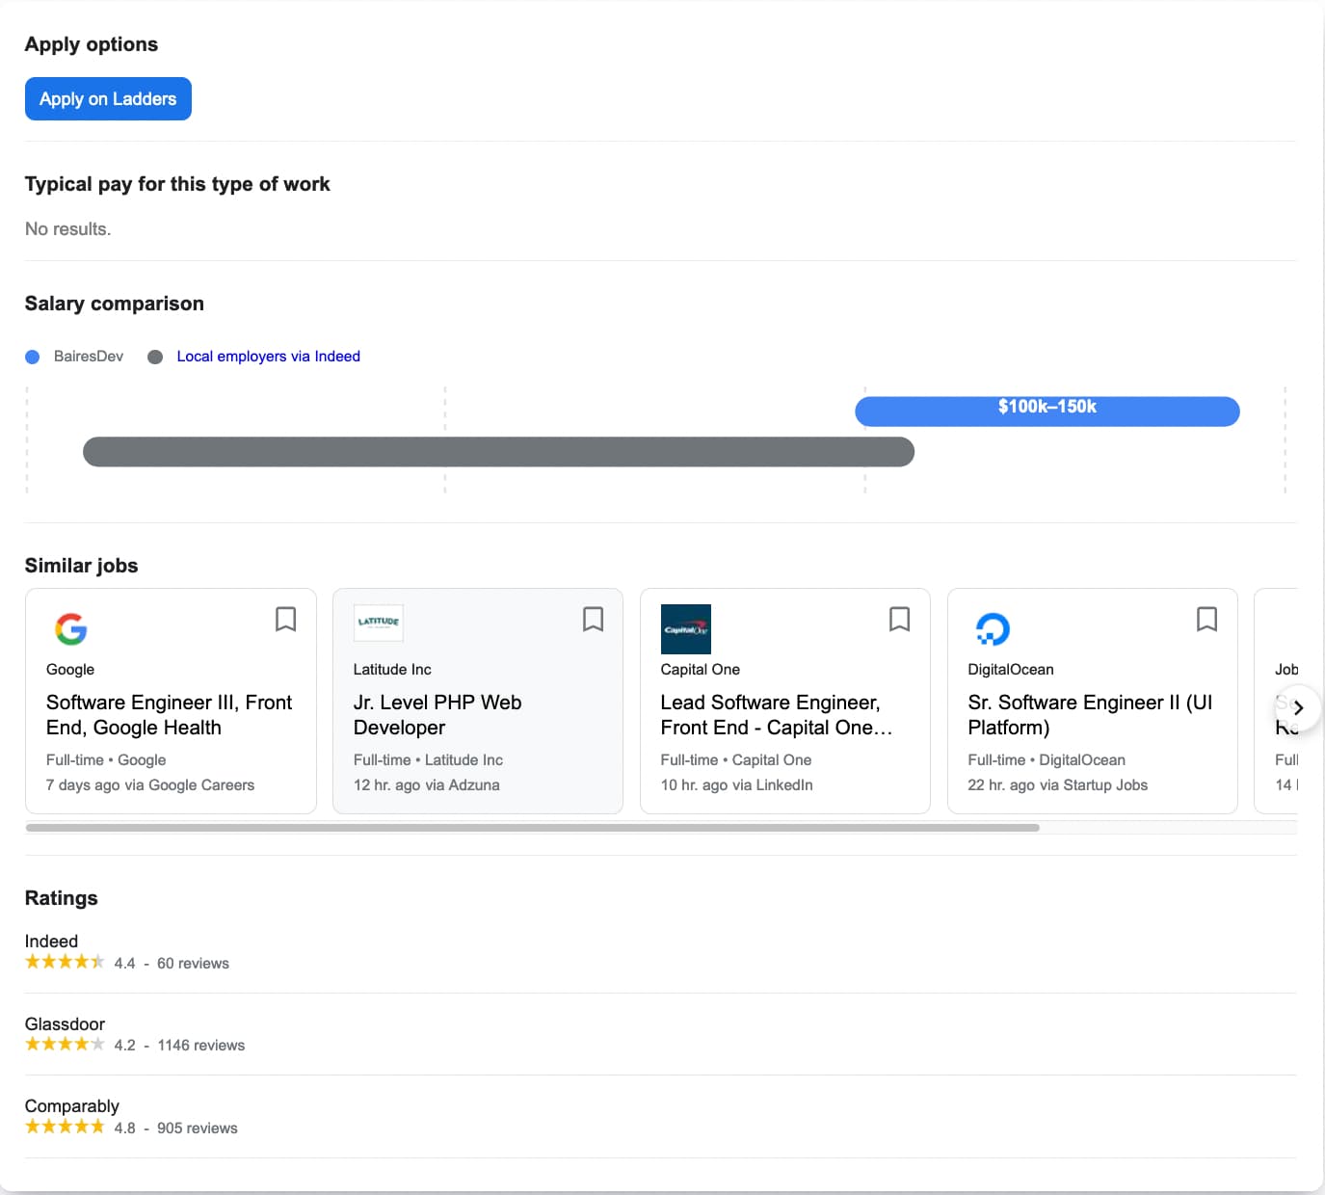Click the Latitude Inc logo
Image resolution: width=1325 pixels, height=1195 pixels.
(379, 623)
